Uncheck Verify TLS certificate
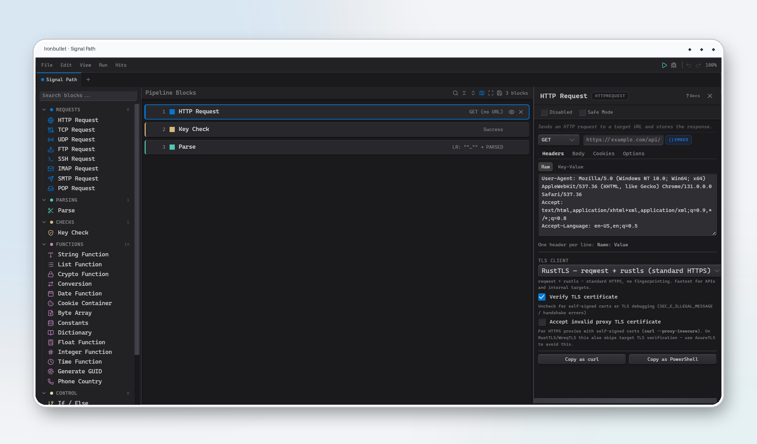Viewport: 757px width, 444px height. pos(542,297)
